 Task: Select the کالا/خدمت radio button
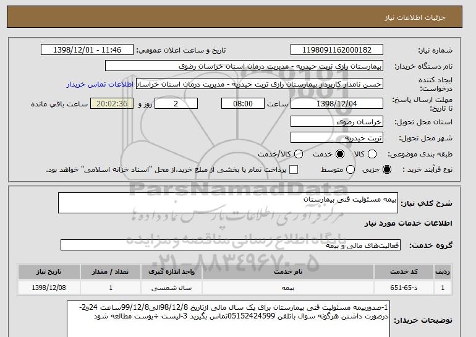299,154
